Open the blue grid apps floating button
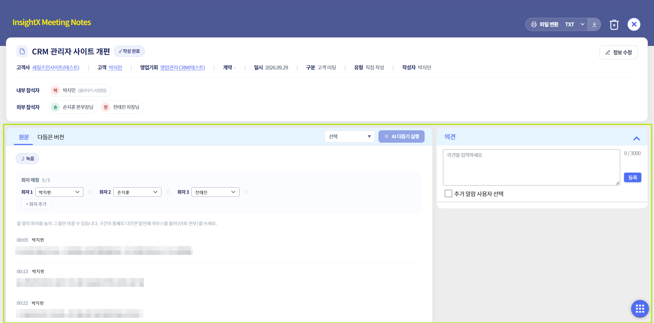The image size is (654, 323). point(640,309)
